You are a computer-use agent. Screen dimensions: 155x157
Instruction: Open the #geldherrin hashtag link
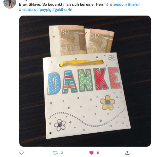pos(62,10)
